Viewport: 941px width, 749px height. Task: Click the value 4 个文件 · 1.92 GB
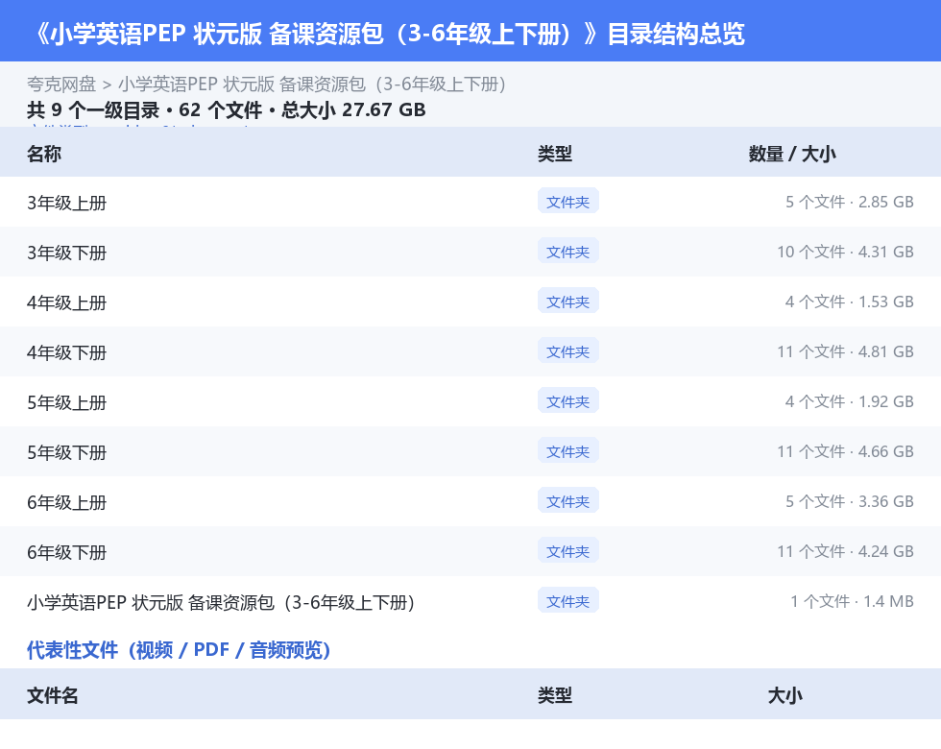(849, 401)
